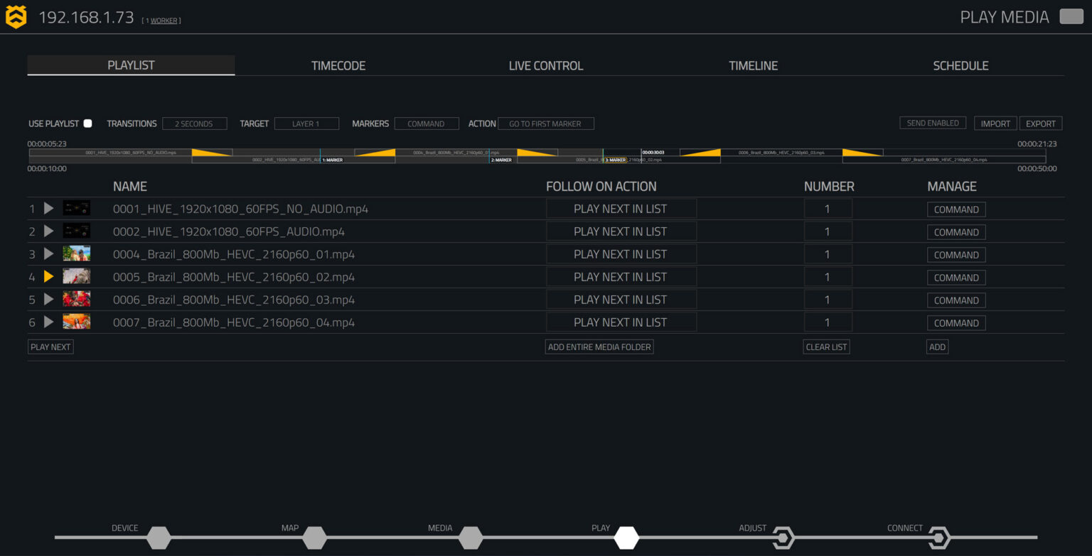Switch to the SCHEDULE tab
The image size is (1092, 556).
(x=961, y=65)
